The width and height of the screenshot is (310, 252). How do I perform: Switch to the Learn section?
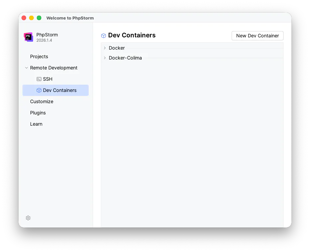(x=36, y=124)
